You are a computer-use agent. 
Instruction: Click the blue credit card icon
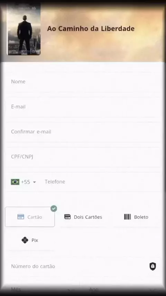click(21, 217)
